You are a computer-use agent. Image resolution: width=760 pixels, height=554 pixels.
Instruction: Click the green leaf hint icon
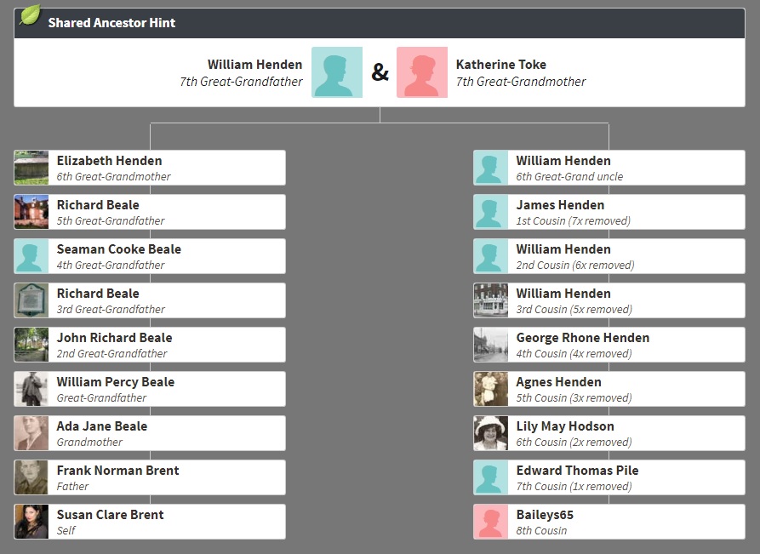click(x=30, y=14)
